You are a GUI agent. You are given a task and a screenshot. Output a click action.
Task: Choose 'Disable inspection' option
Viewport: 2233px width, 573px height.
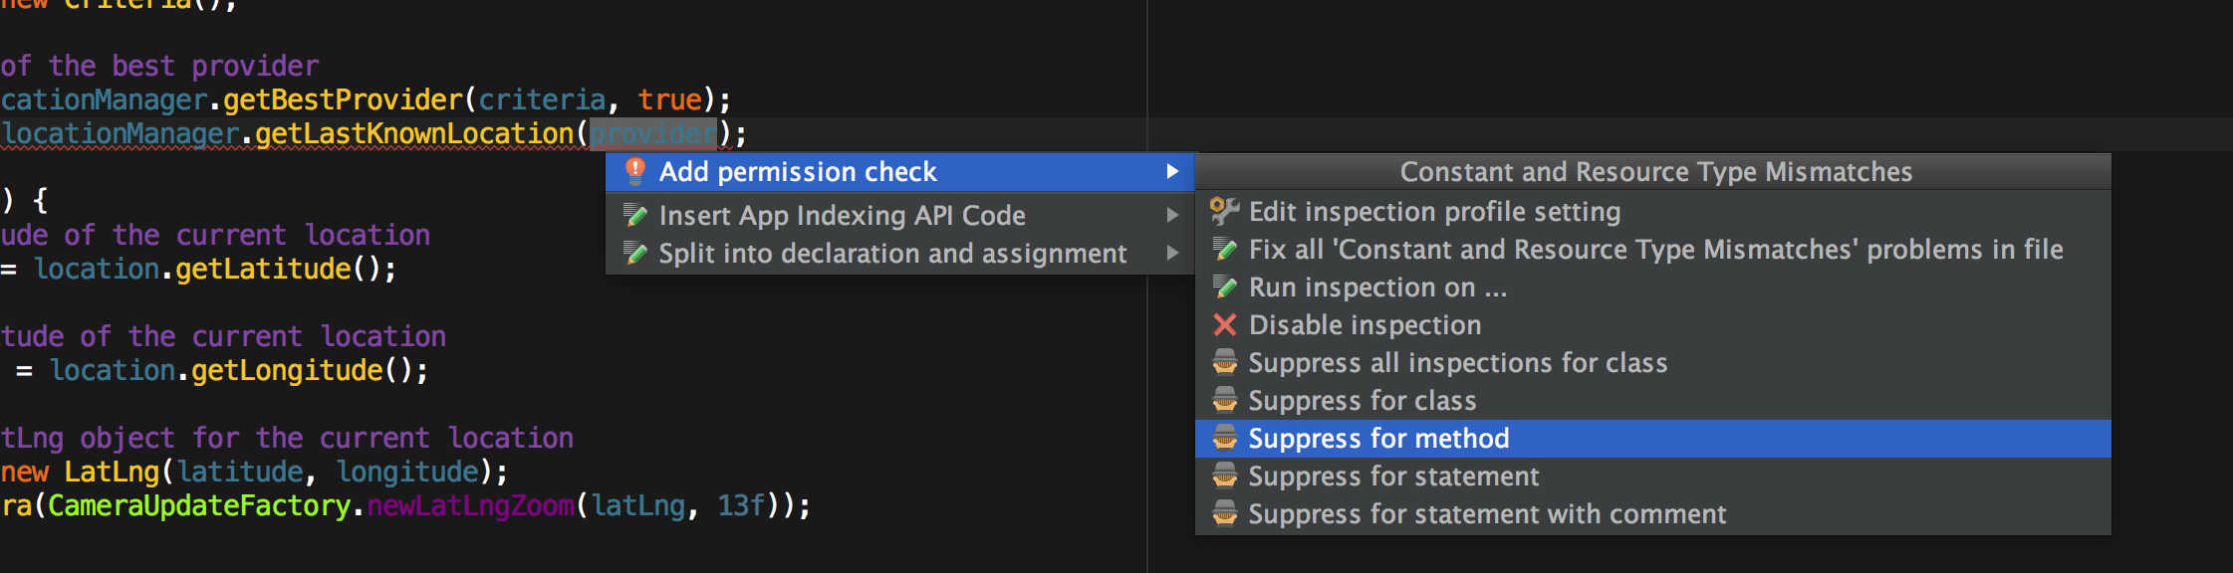1652,325
